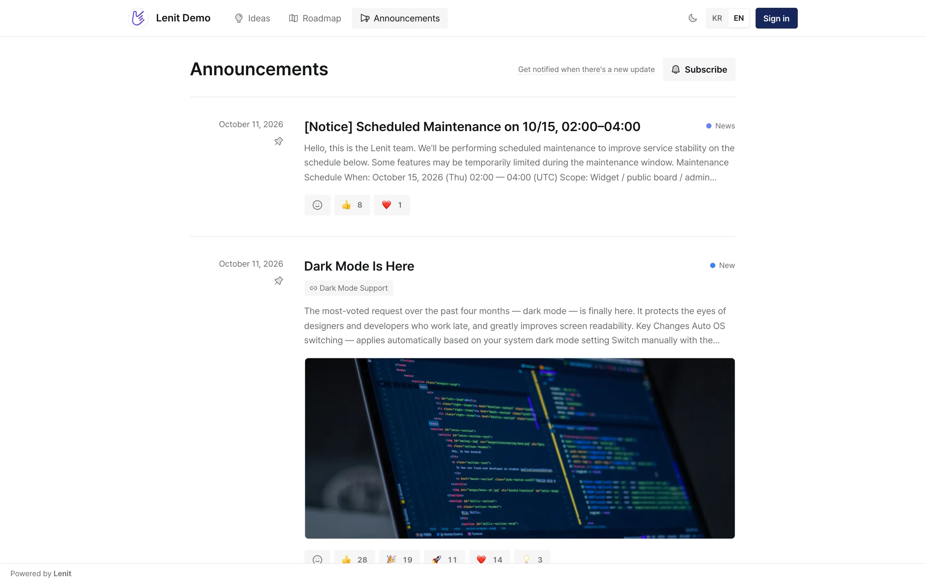Click the Maintenance notice date October 11, 2026

[x=251, y=124]
